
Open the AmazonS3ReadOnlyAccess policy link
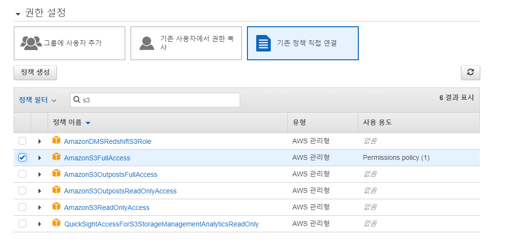[x=107, y=207]
